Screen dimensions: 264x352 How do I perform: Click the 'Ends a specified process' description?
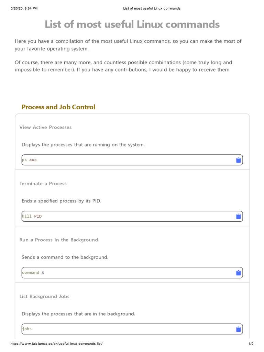click(62, 201)
